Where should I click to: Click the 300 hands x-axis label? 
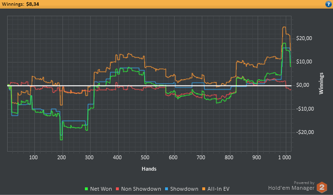(x=89, y=157)
